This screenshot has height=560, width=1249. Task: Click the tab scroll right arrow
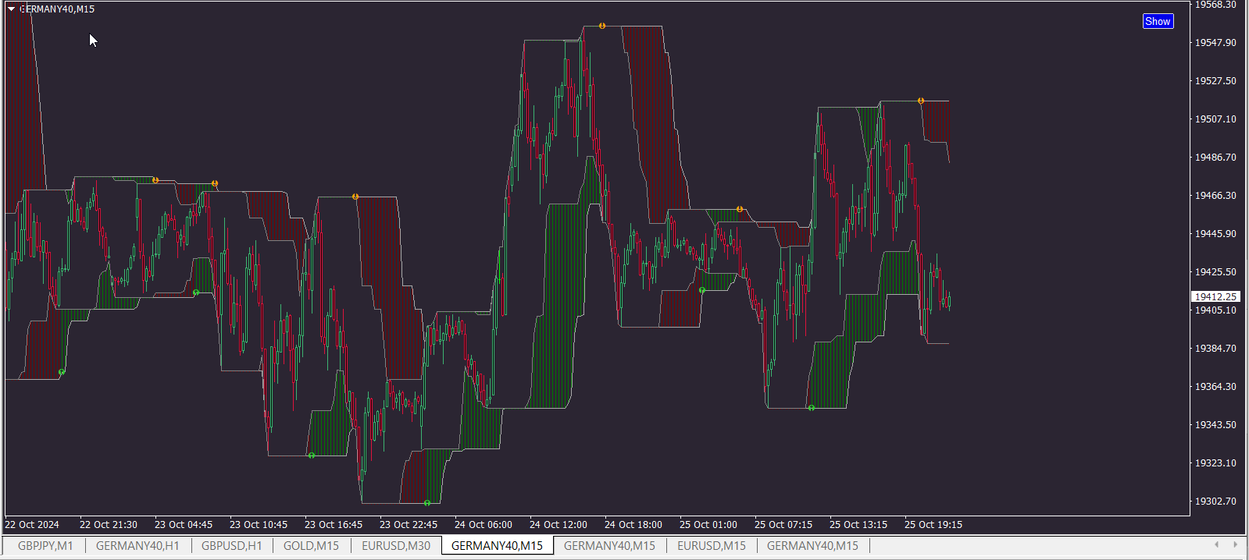1235,544
